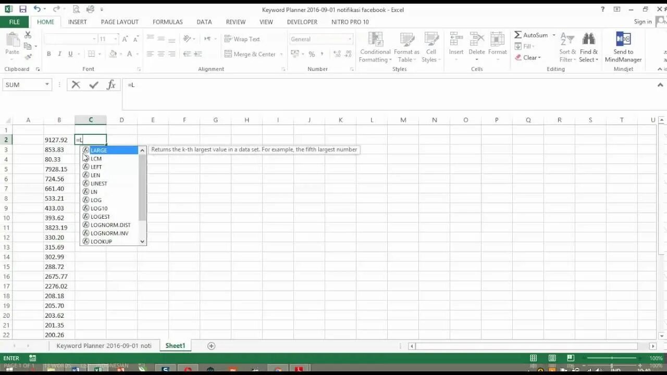
Task: Click the horizontal scrollbar track
Action: coord(526,346)
